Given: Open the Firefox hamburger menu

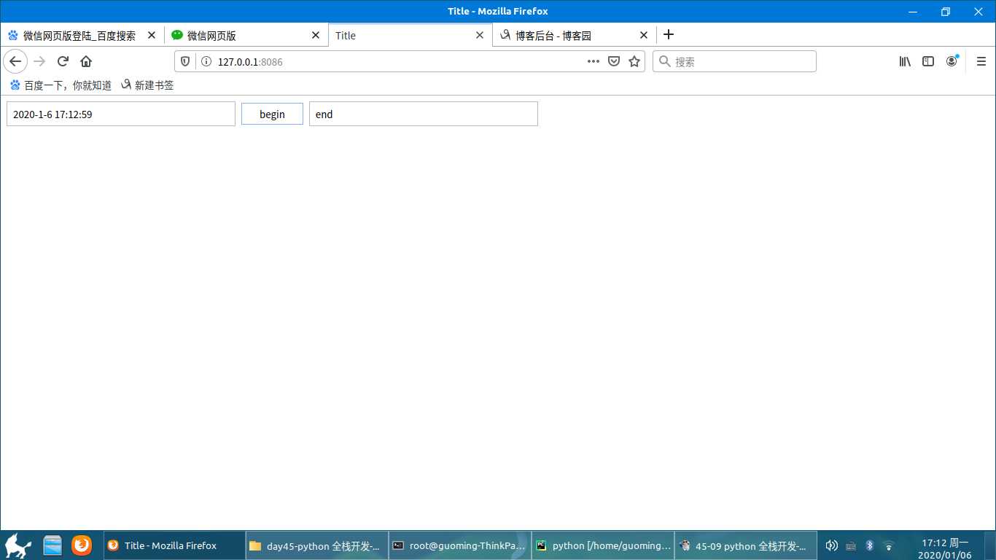Looking at the screenshot, I should (x=981, y=62).
